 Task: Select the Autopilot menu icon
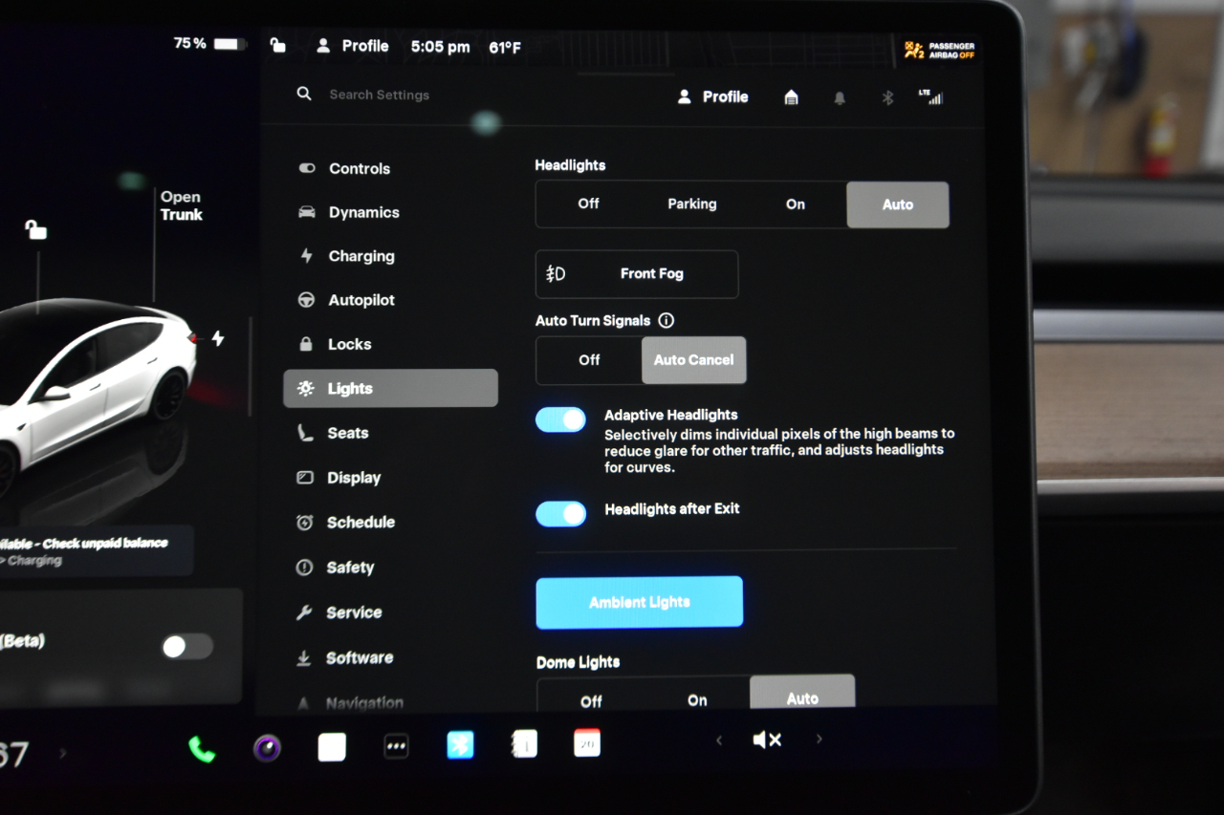tap(306, 300)
